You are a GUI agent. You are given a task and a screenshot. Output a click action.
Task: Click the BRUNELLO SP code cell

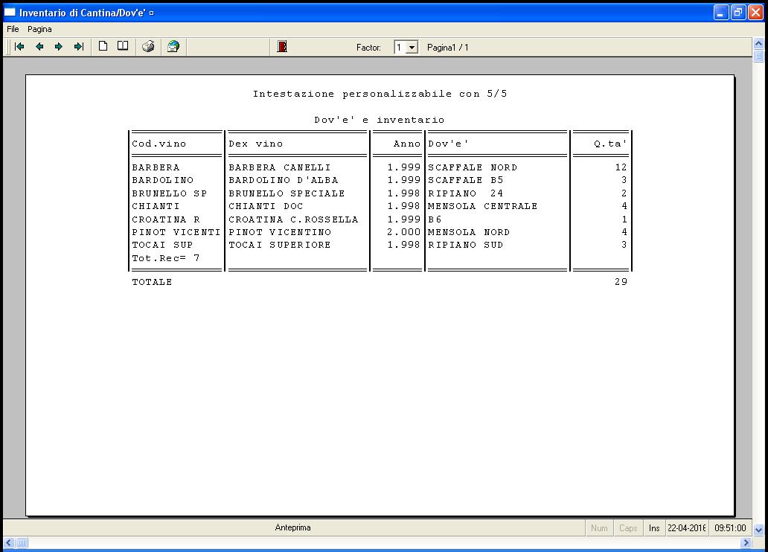170,193
